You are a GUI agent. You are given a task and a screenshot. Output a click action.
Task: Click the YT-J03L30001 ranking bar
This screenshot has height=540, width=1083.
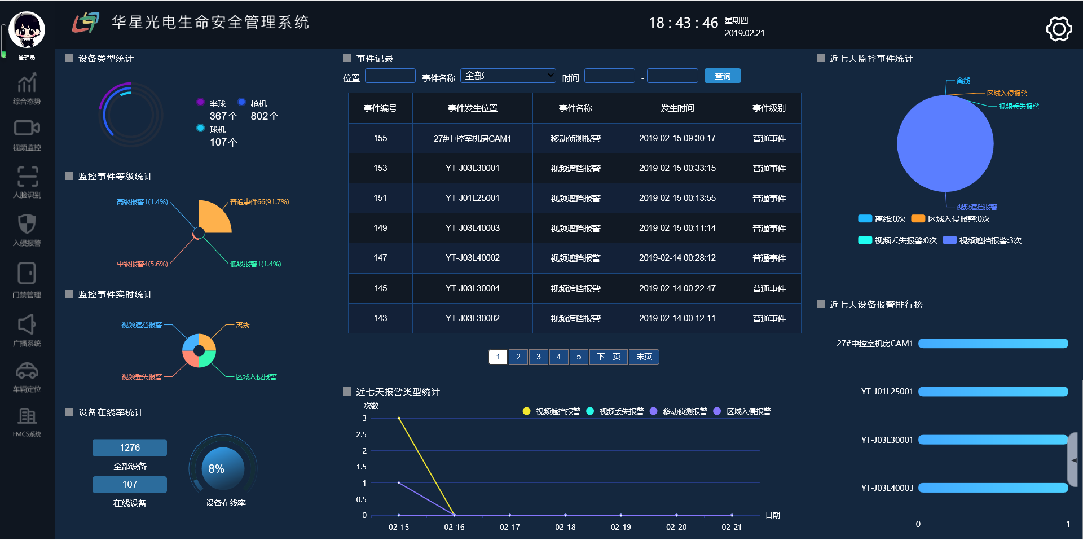(993, 440)
